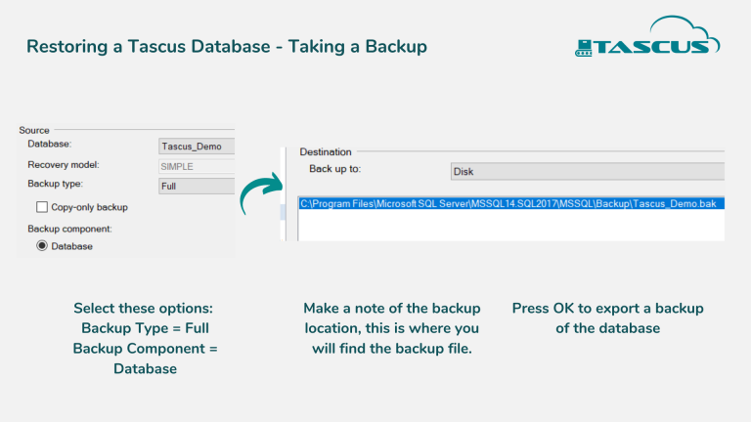Open the Backup type dropdown set to Full
751x422 pixels.
click(197, 187)
